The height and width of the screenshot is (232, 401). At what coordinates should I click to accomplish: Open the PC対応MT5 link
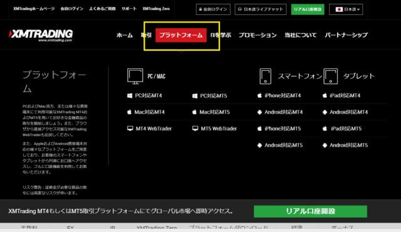[x=214, y=96]
